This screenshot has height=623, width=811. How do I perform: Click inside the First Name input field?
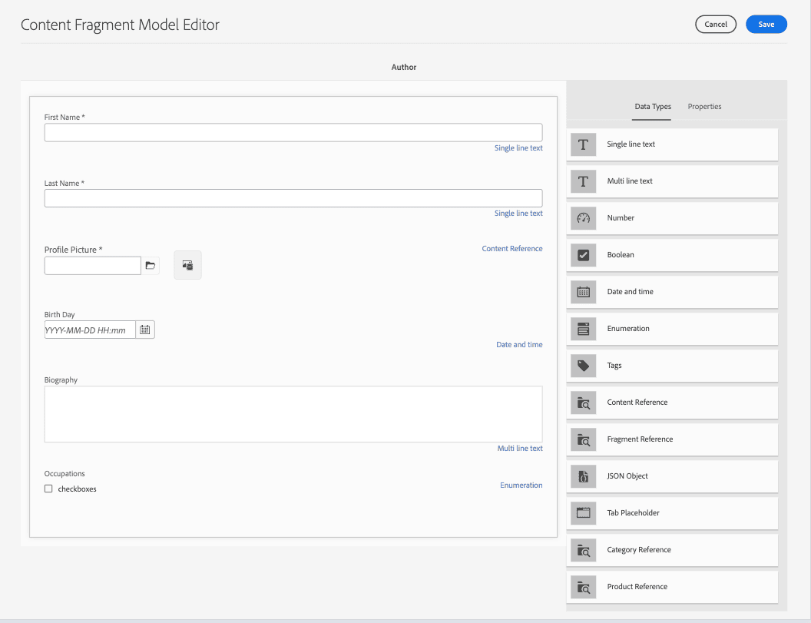[x=292, y=132]
